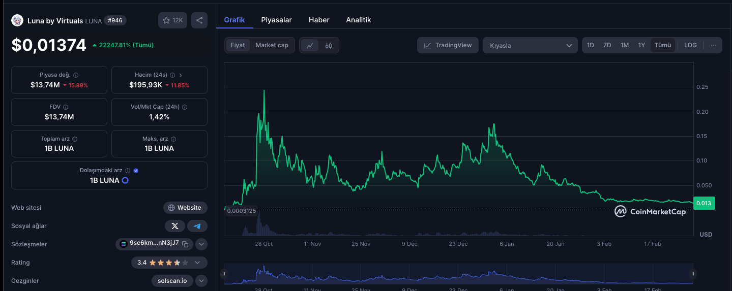Open the solscan.io explorer link

pyautogui.click(x=172, y=281)
